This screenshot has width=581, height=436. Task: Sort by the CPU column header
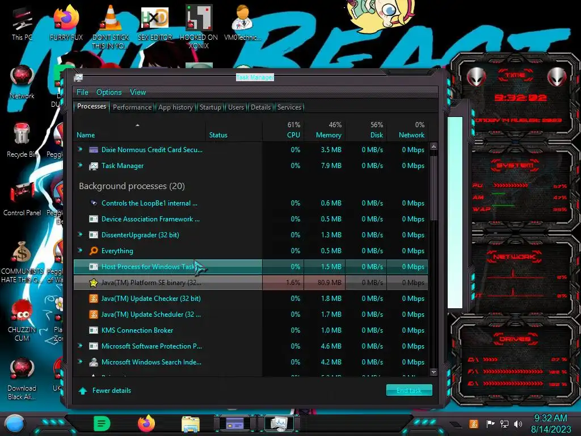point(283,131)
